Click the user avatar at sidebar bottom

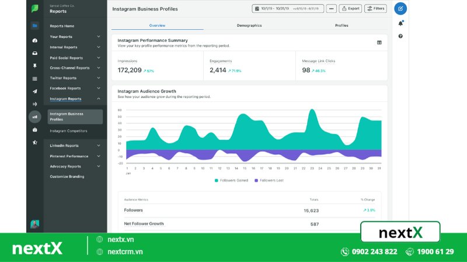(x=35, y=224)
